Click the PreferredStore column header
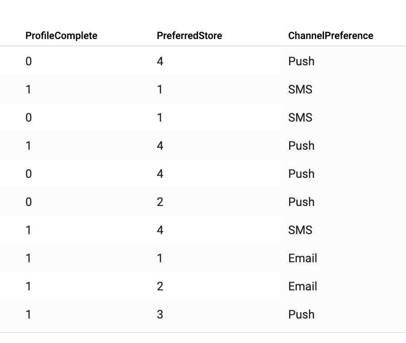Viewport: 406px width, 343px height. click(x=189, y=36)
